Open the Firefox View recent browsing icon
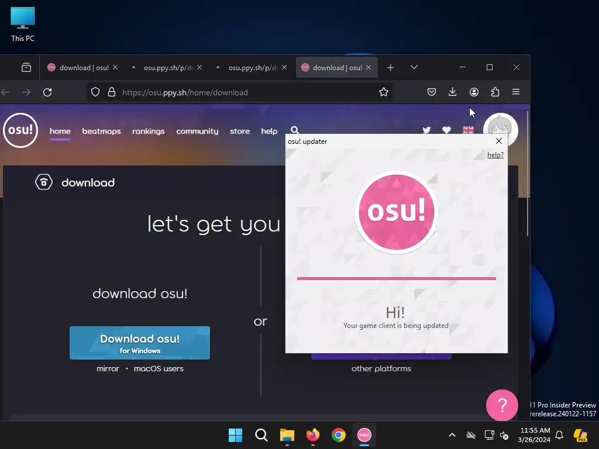 tap(26, 68)
